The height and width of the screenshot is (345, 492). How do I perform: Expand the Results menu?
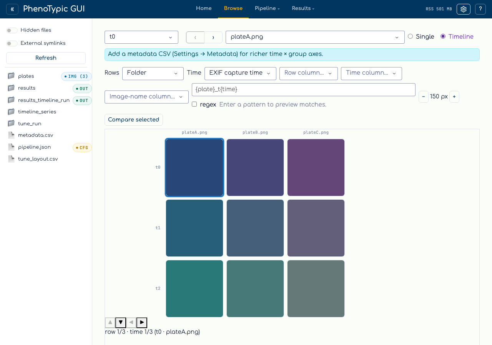pos(303,8)
